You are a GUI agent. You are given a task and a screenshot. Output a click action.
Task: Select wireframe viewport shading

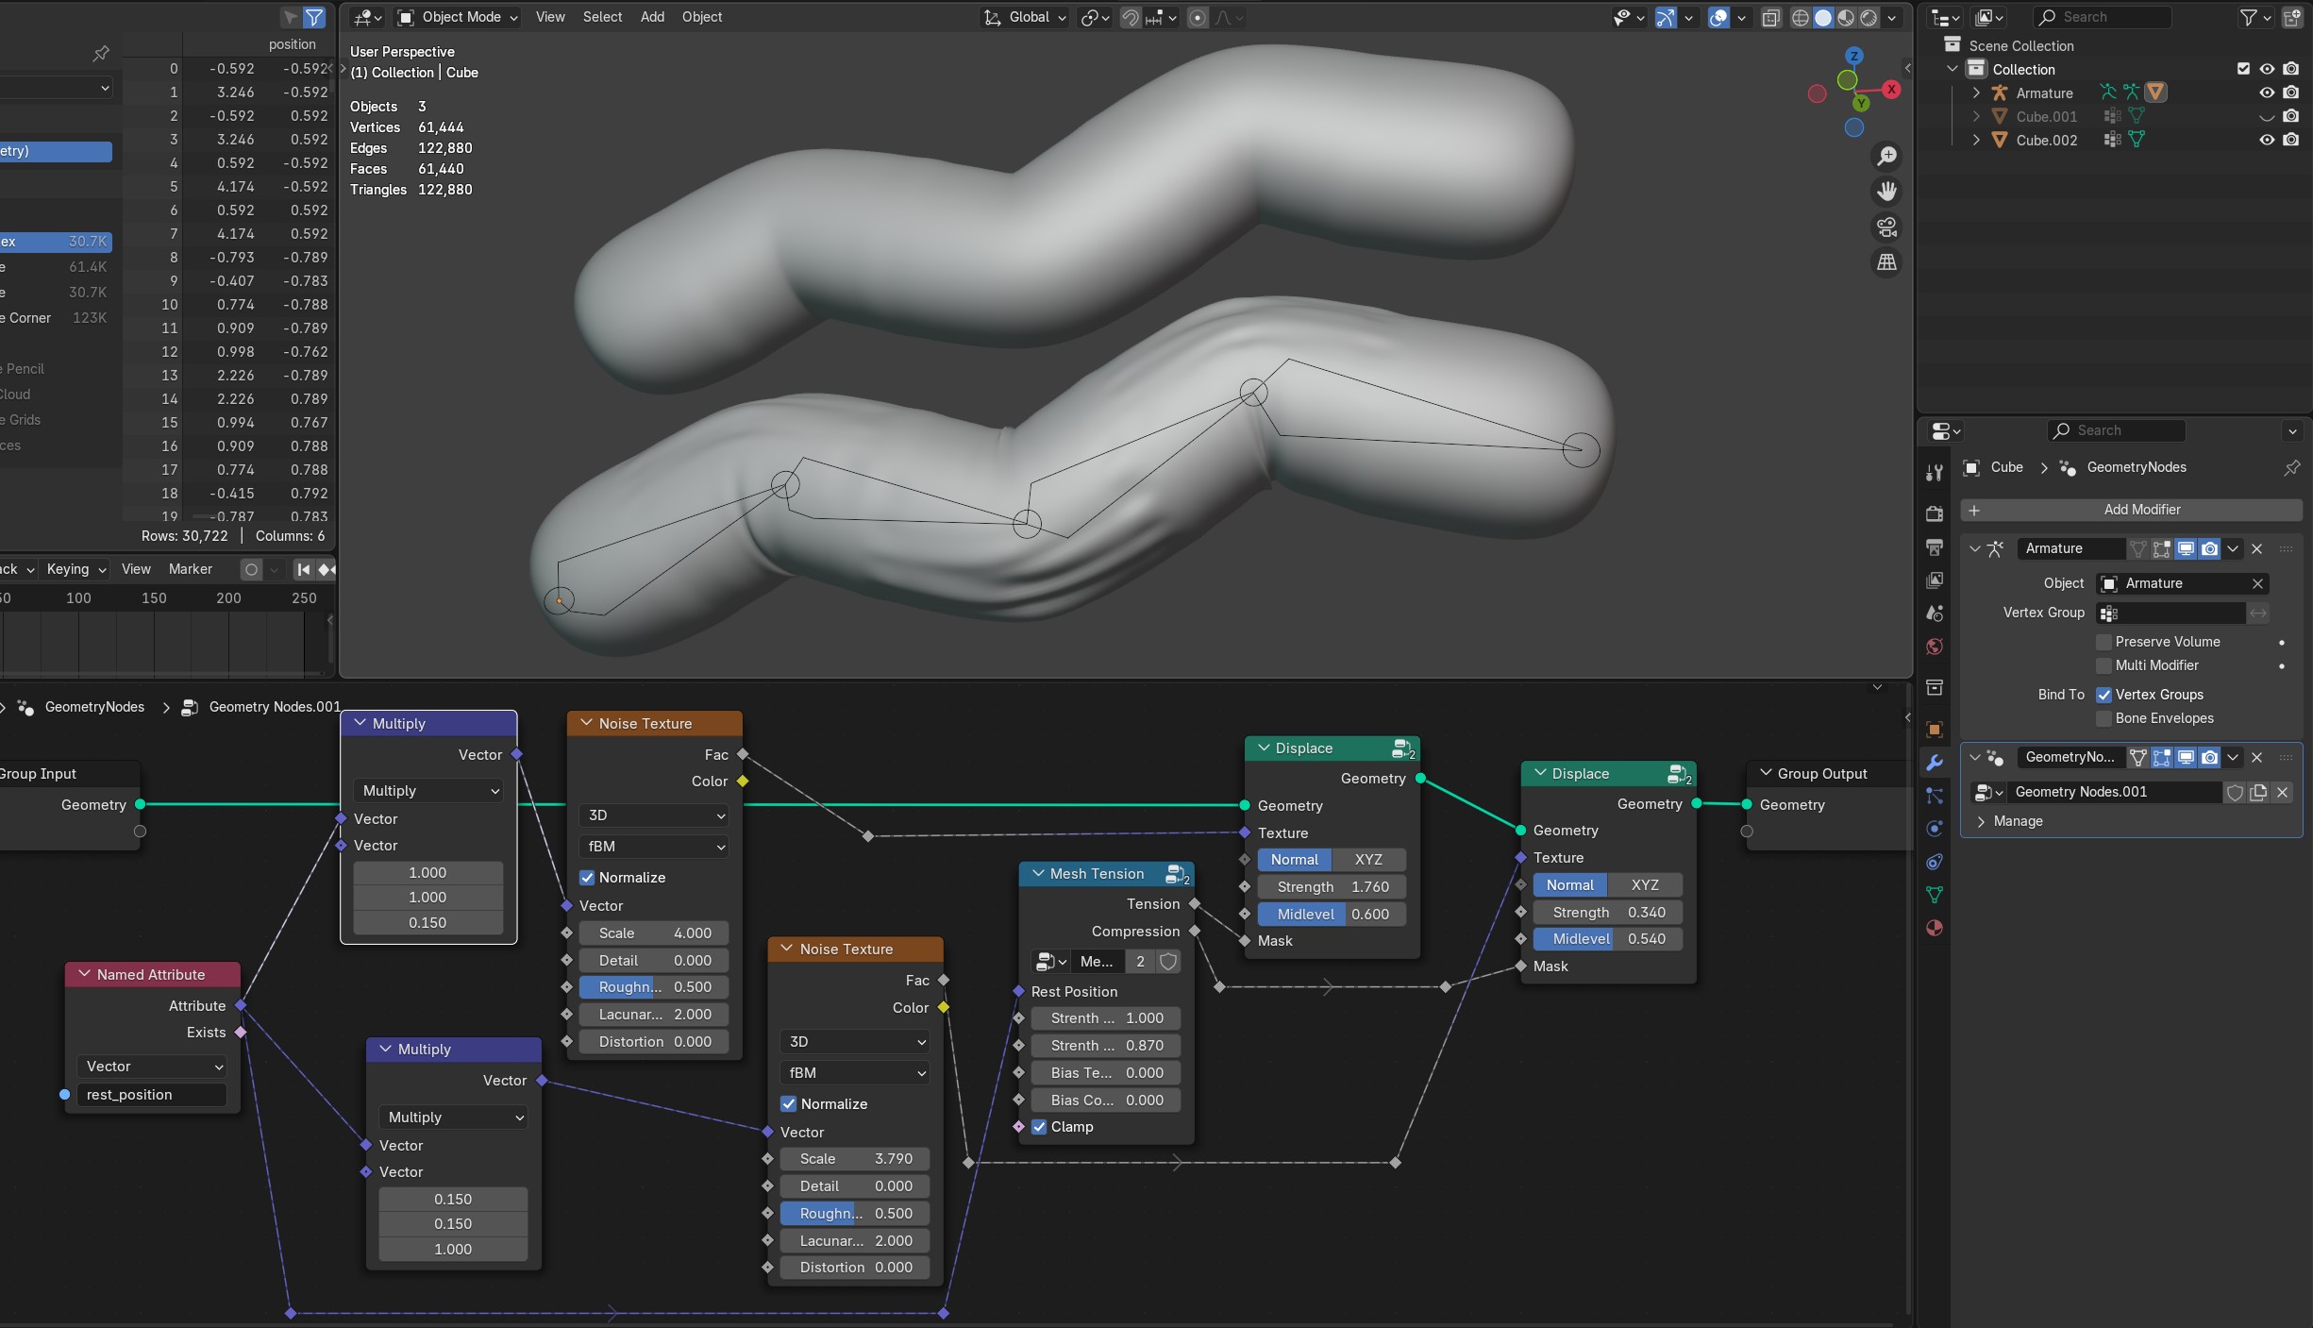tap(1801, 18)
